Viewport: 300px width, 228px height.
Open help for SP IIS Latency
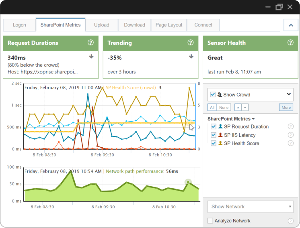[x=291, y=135]
